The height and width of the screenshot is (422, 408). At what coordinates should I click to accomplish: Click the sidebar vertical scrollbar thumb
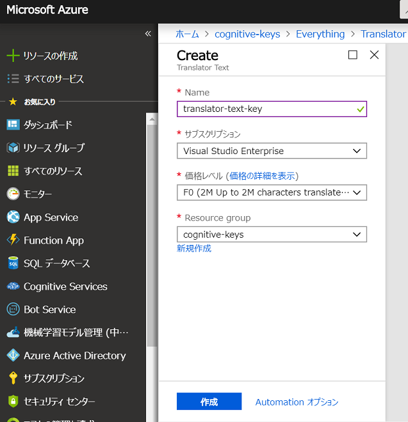152,235
